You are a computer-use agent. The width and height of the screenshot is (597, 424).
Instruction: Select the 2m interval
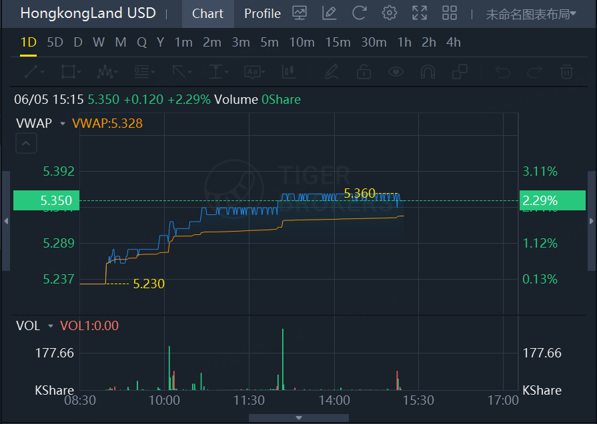(x=212, y=42)
